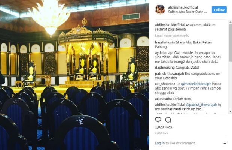The height and width of the screenshot is (150, 232).
Task: Open cat_shaker85 commenter profile
Action: click(165, 84)
